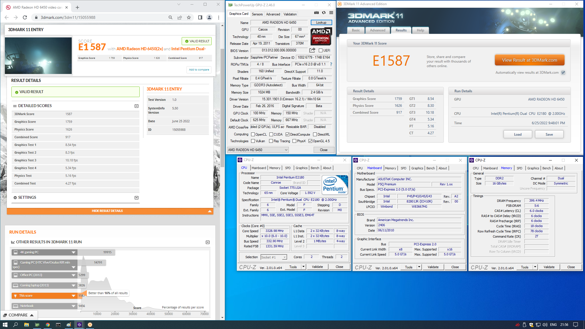Click Lookup button in GPU-Z
The height and width of the screenshot is (329, 585).
[x=321, y=23]
